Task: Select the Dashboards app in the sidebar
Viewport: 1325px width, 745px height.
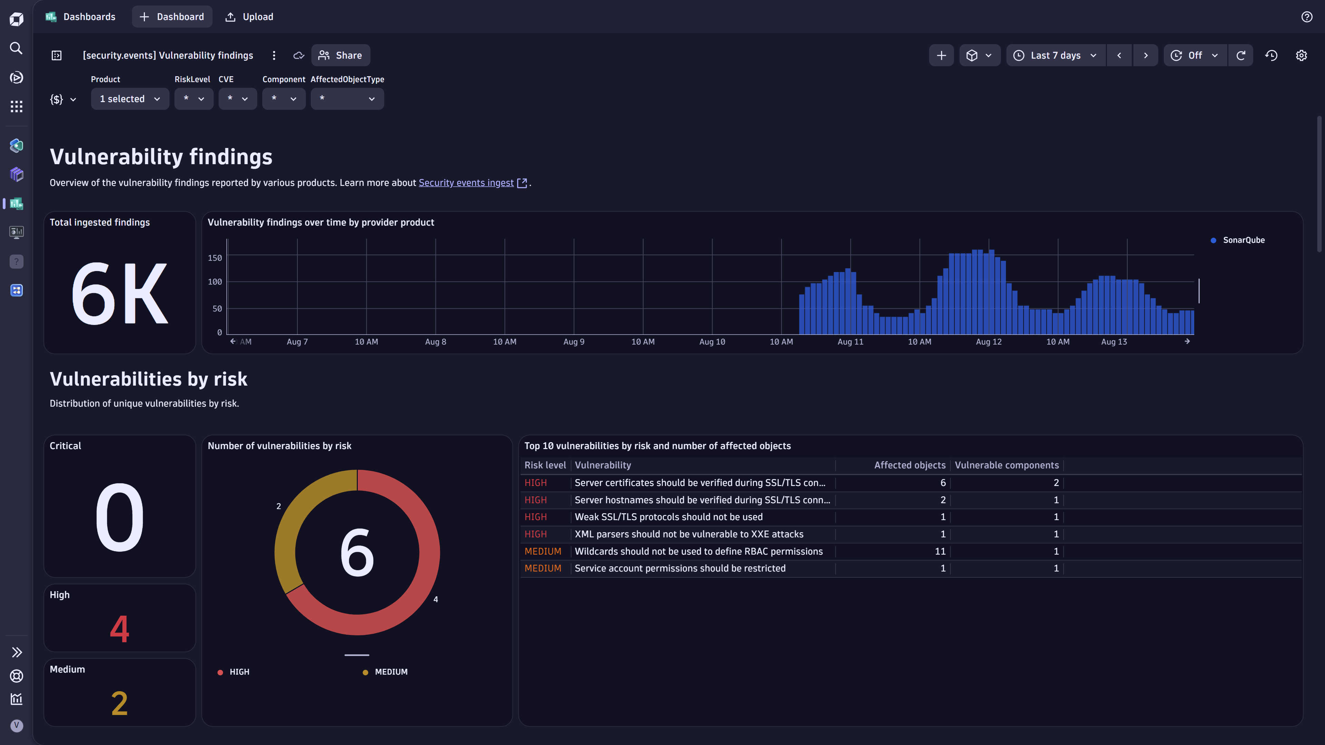Action: coord(16,203)
